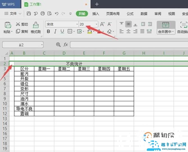Click into the formula bar input

pos(129,45)
